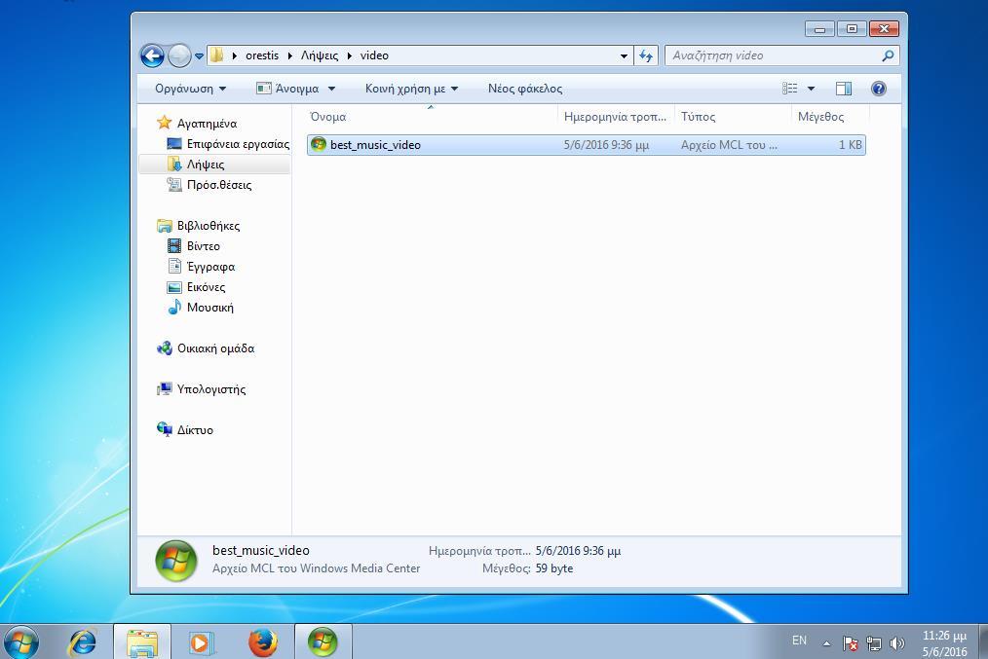
Task: Open Επιφάνεια εργασίας in the sidebar
Action: coord(238,144)
